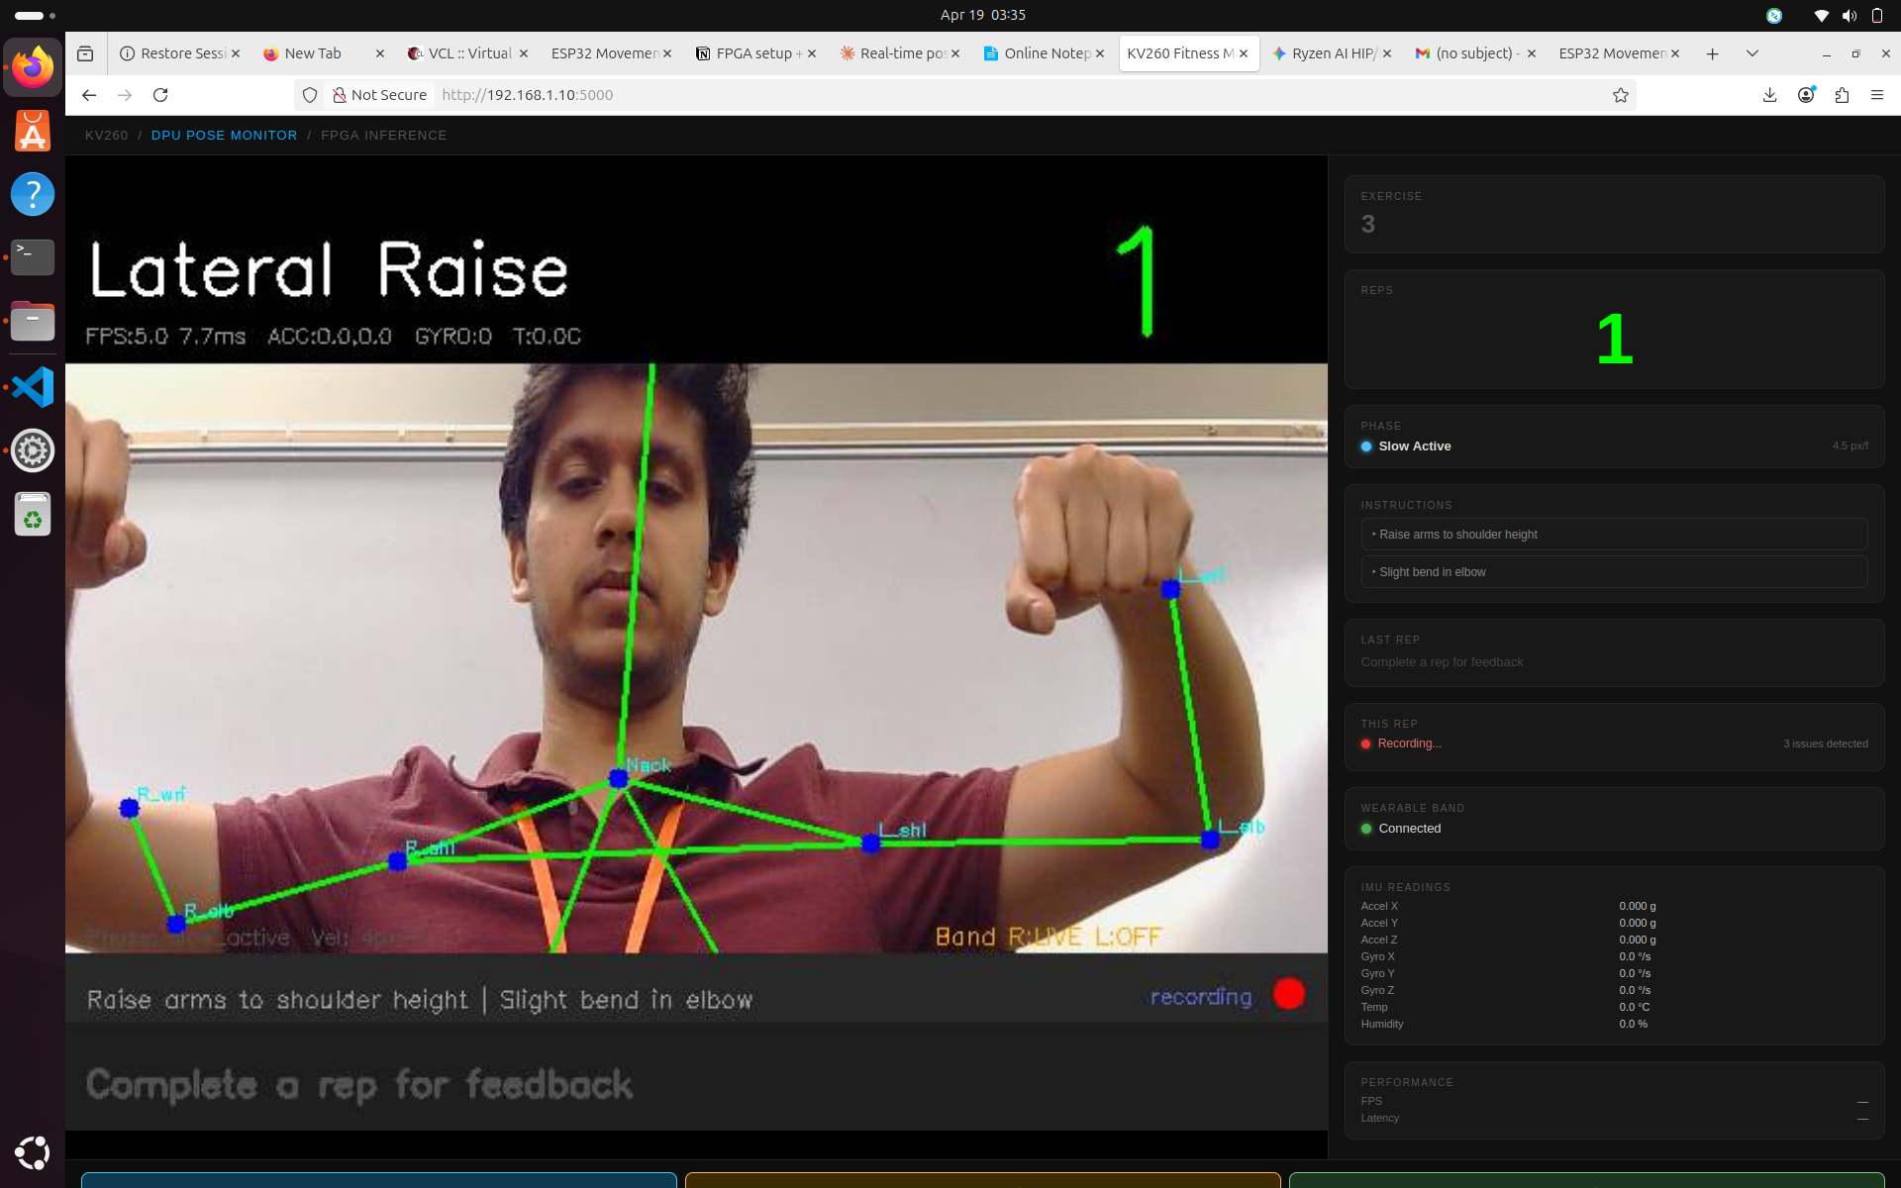The width and height of the screenshot is (1901, 1188).
Task: Launch Visual Studio Code from dock
Action: point(33,387)
